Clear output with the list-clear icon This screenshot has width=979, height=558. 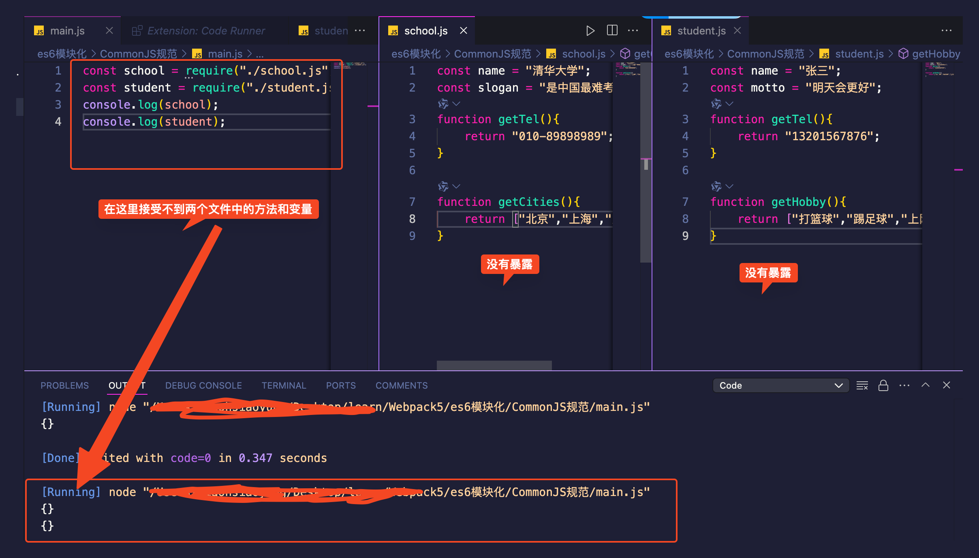(x=862, y=385)
